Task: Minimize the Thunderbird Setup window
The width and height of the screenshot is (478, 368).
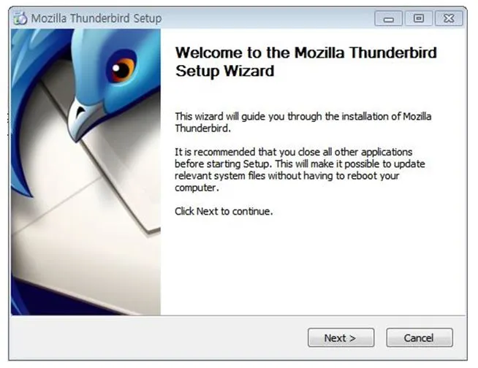Action: pyautogui.click(x=388, y=18)
